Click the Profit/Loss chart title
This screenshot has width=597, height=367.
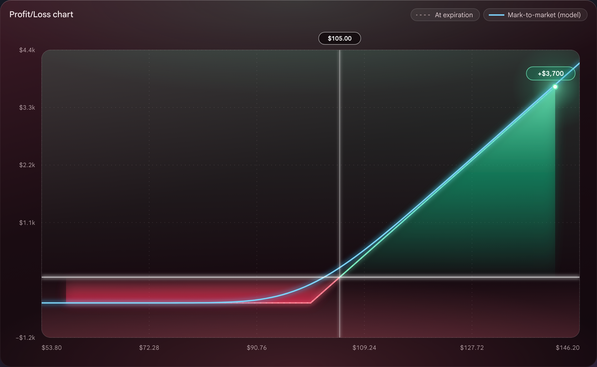[x=41, y=14]
